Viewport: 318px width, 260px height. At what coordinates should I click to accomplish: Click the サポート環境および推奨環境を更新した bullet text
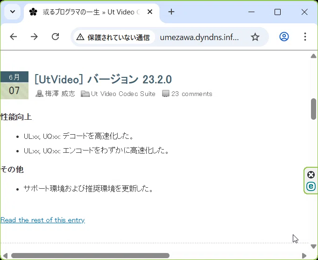88,189
